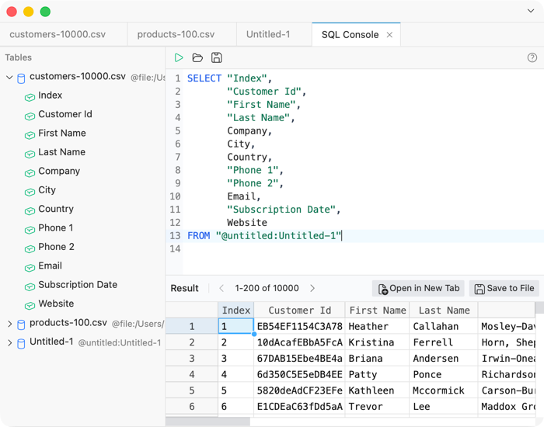Click the column icon next to Subscription Date
This screenshot has width=544, height=427.
tap(30, 286)
